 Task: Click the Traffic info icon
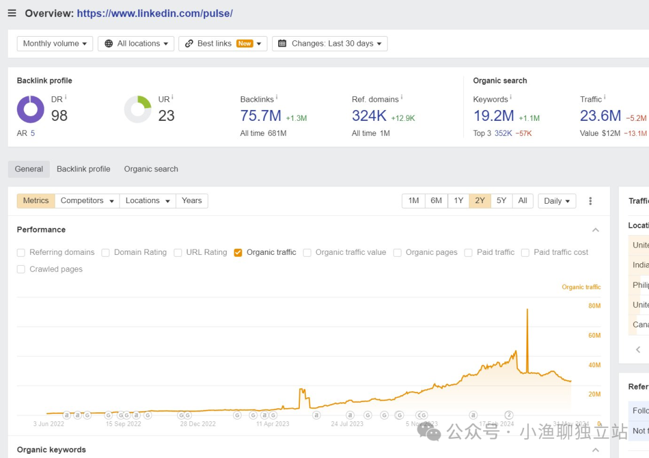click(605, 97)
